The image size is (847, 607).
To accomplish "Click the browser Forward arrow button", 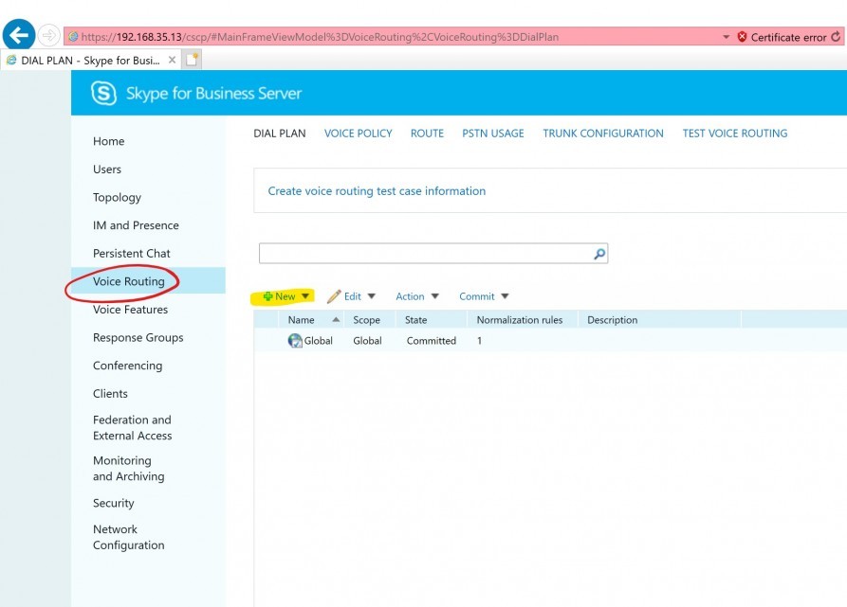I will [x=48, y=36].
